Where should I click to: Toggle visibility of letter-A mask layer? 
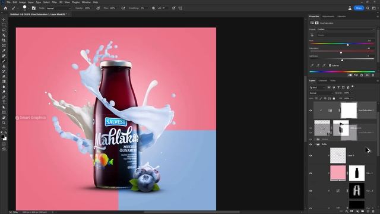[x=311, y=191]
